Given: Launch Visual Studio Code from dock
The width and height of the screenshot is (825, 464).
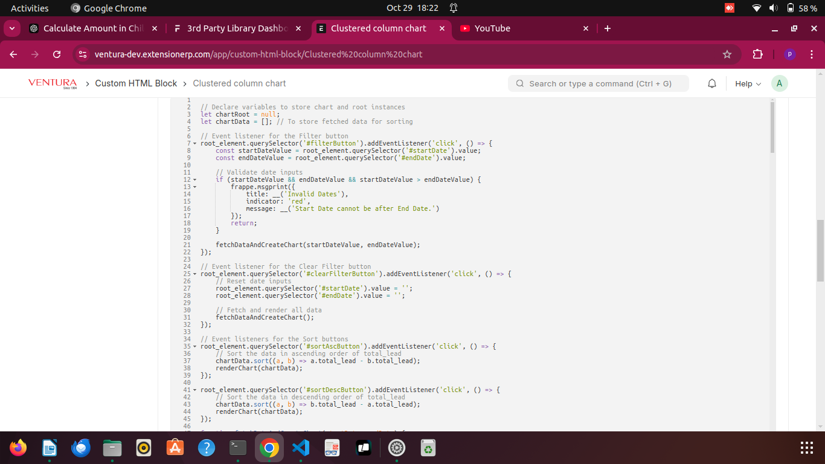Looking at the screenshot, I should 301,448.
